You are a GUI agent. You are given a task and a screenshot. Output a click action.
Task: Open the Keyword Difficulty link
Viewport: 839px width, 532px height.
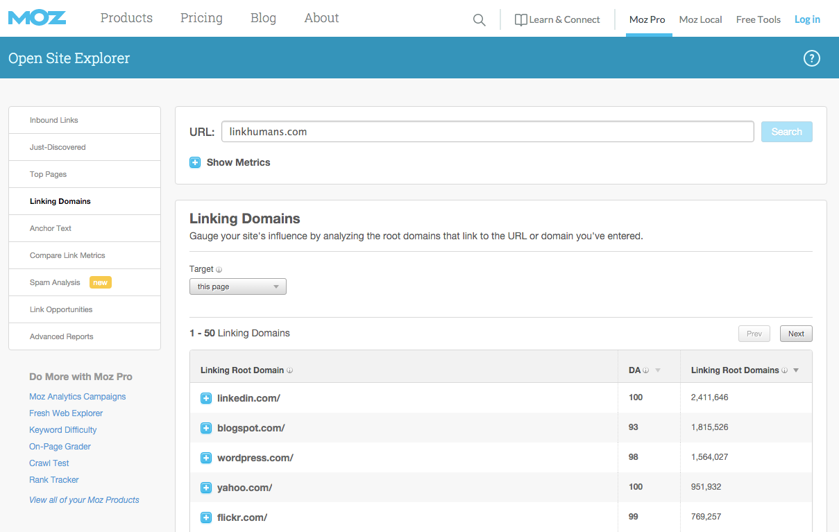point(63,430)
